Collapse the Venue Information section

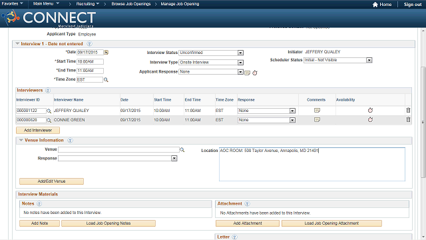point(21,140)
